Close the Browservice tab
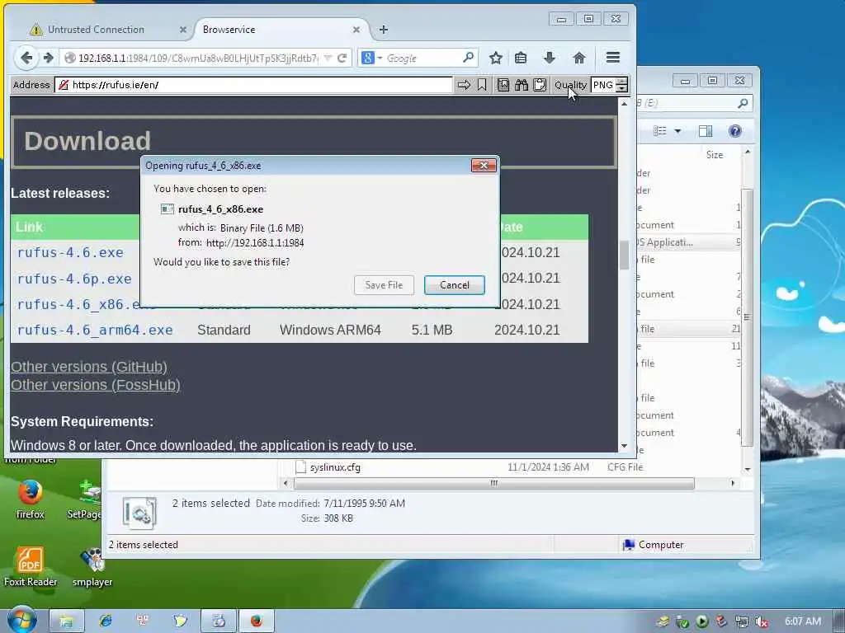This screenshot has height=633, width=845. coord(356,30)
